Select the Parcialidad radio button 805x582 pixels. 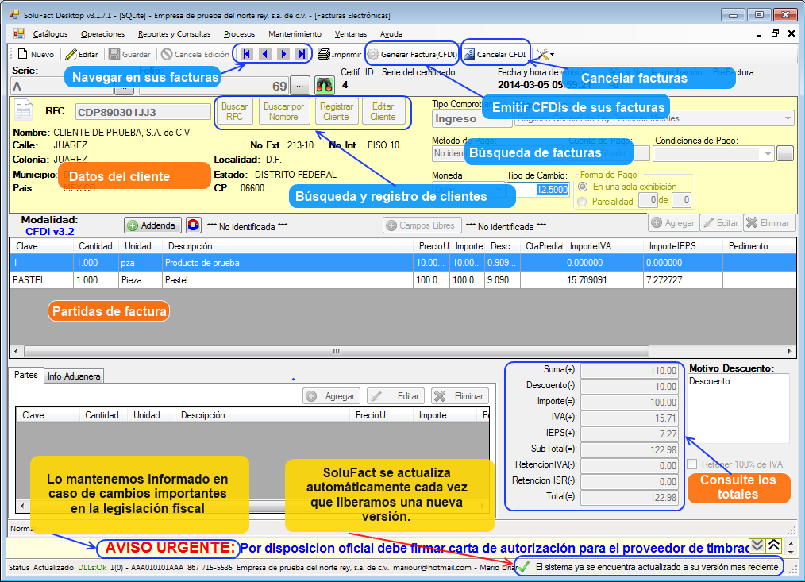click(x=582, y=202)
